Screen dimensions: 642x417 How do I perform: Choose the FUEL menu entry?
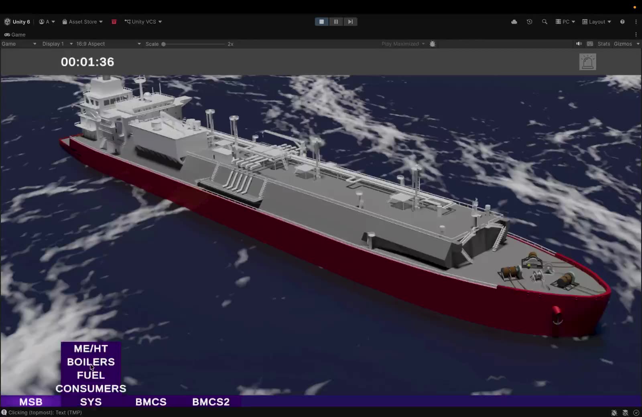click(91, 375)
